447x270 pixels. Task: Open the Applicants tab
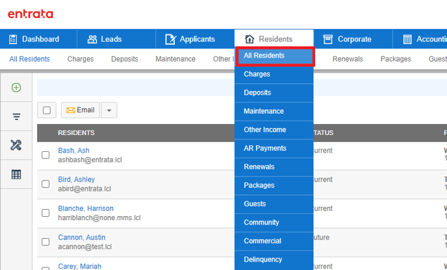tap(196, 39)
